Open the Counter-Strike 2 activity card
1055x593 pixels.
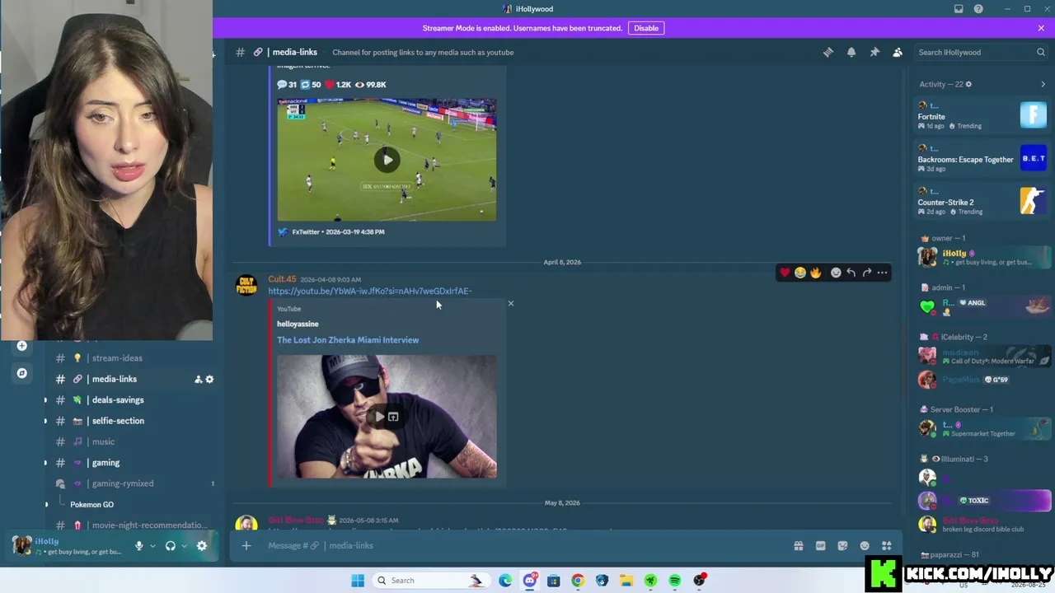(x=982, y=202)
